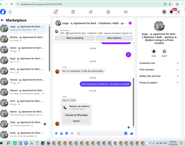Open the Chrome three-dot menu
This screenshot has height=146, width=185.
coord(182,4)
